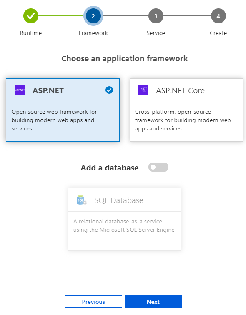The width and height of the screenshot is (246, 315).
Task: Click the step 2 Framework circle
Action: coord(93,16)
